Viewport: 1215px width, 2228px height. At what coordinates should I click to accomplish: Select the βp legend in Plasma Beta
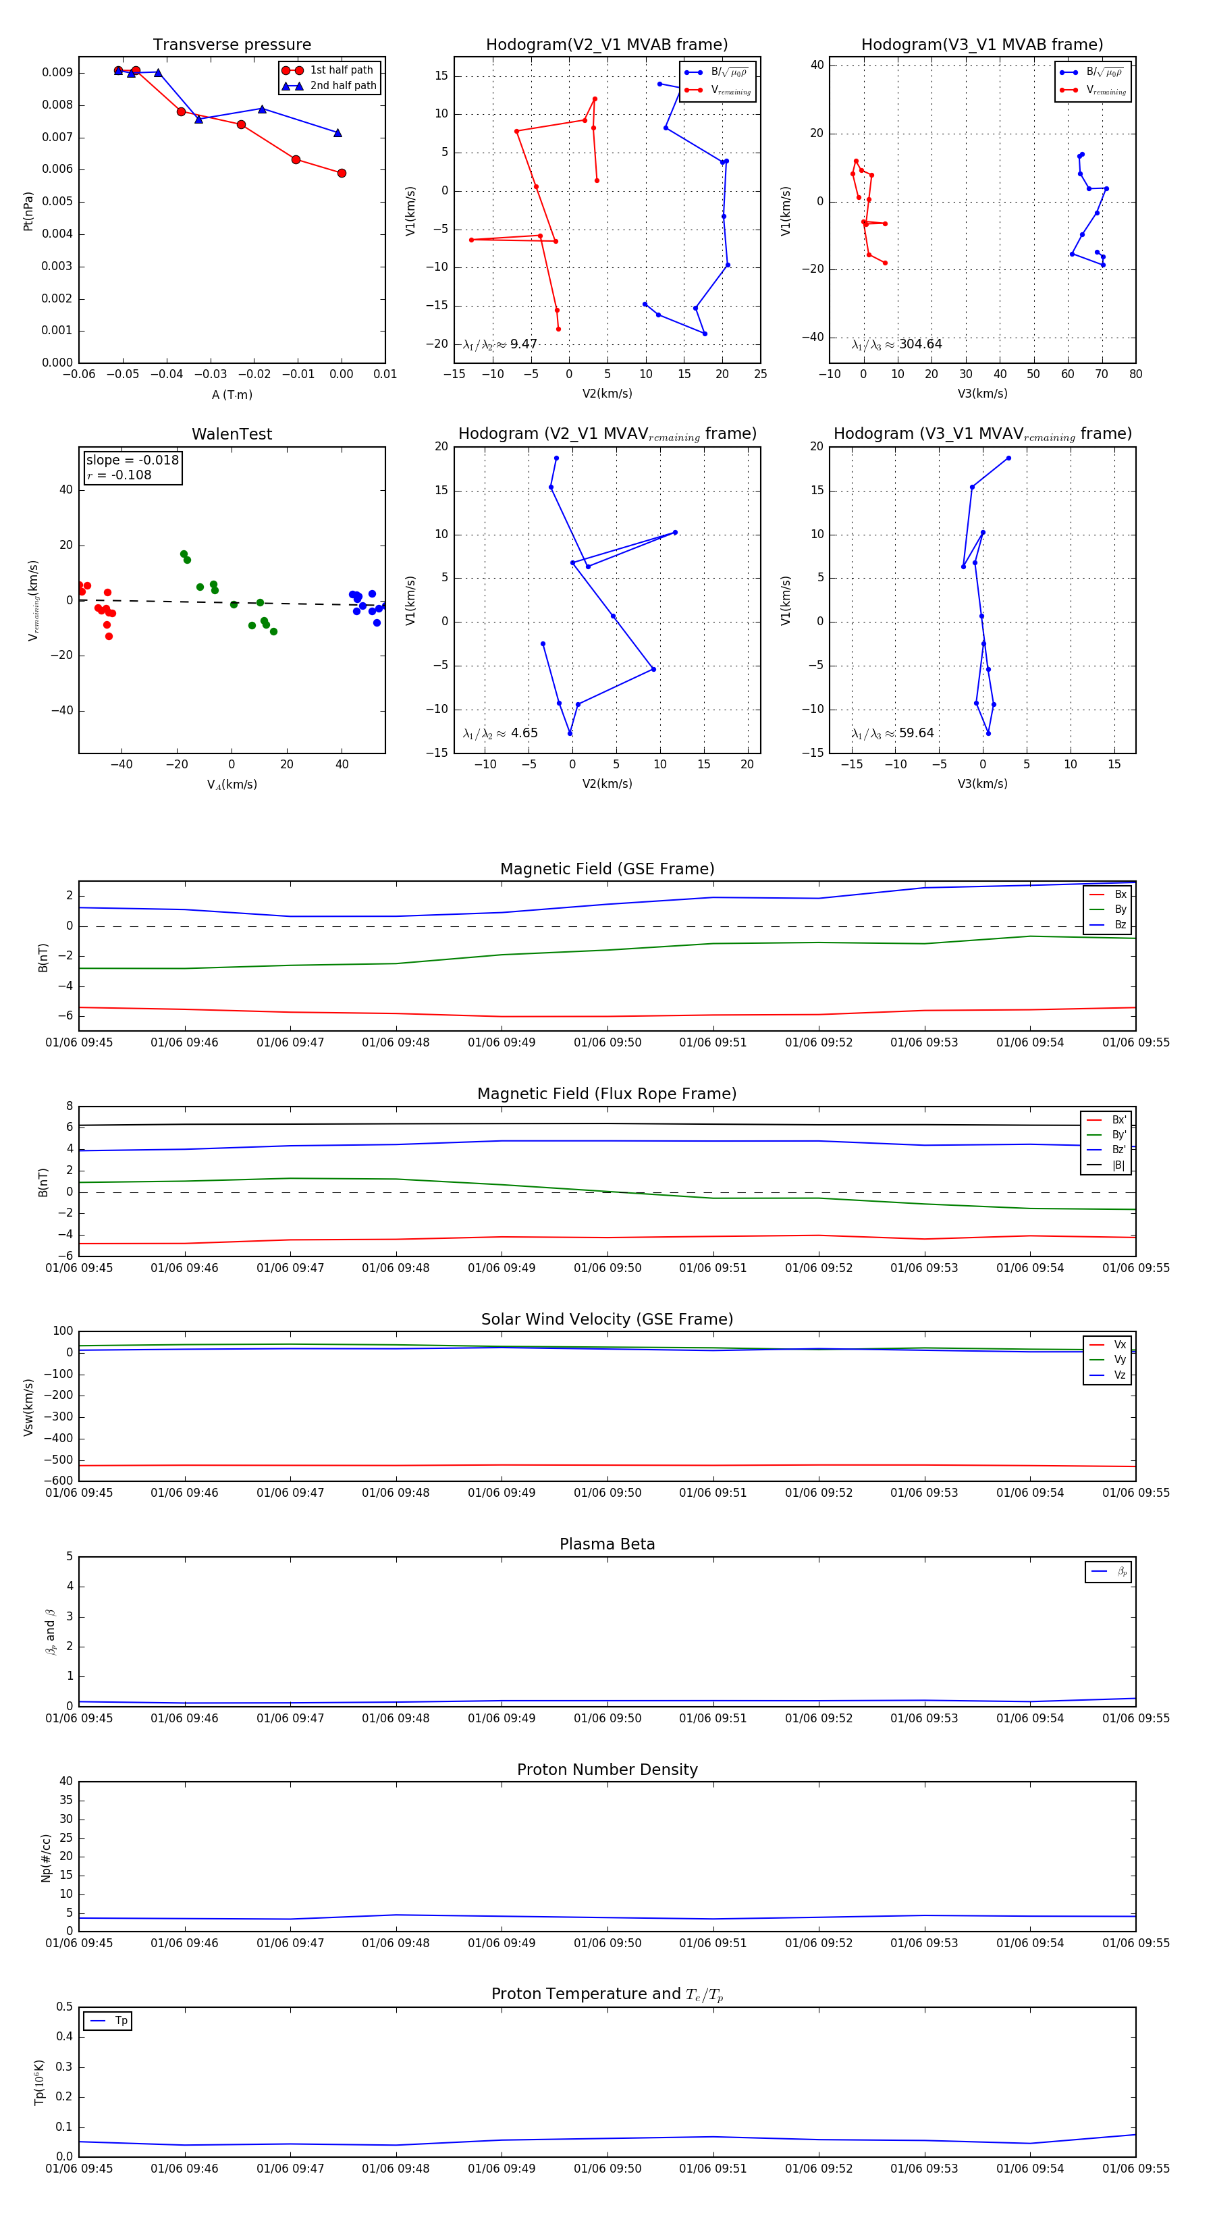point(1108,1572)
